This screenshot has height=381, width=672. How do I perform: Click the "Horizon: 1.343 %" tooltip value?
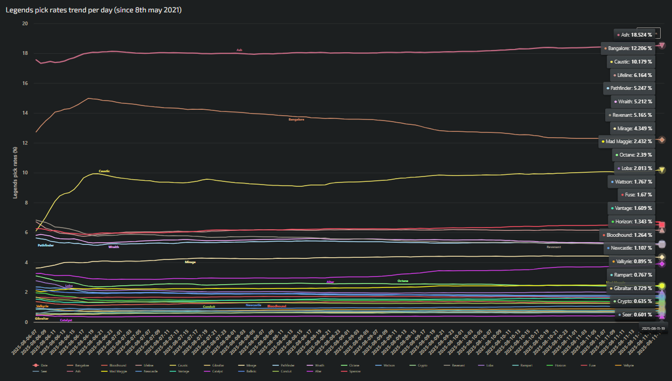(x=632, y=221)
